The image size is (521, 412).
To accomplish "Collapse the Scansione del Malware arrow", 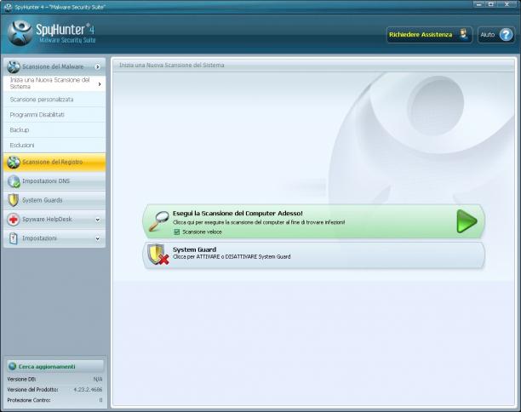I will pyautogui.click(x=98, y=67).
